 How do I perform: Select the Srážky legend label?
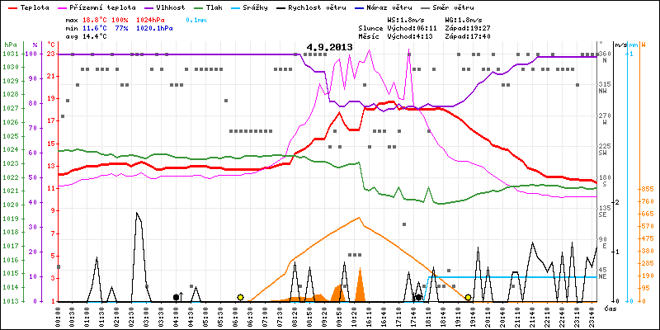point(254,7)
